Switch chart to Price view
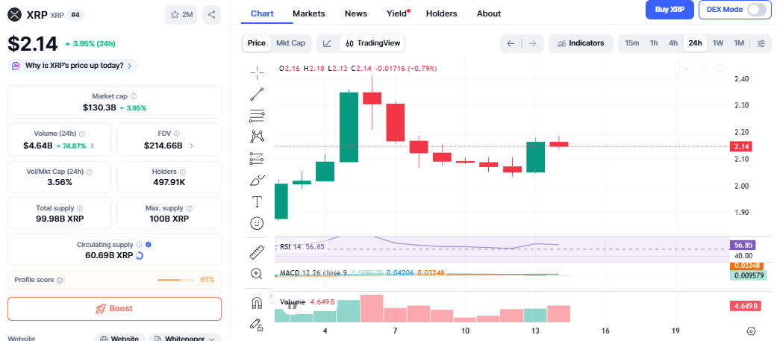Screen dimensions: 777x341 tap(257, 43)
